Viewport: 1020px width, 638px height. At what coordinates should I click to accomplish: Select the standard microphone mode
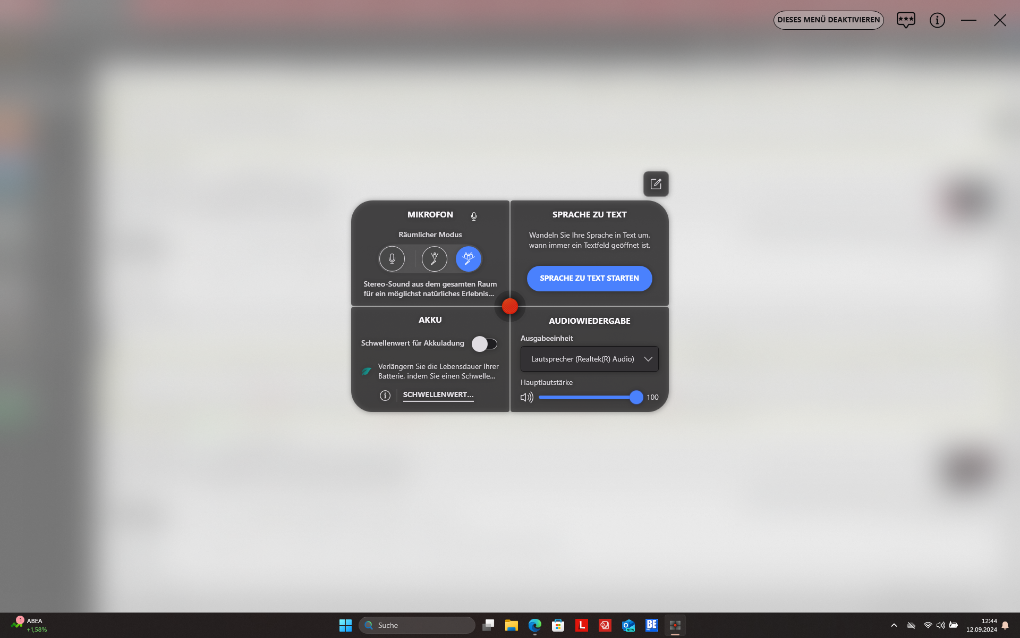[392, 259]
